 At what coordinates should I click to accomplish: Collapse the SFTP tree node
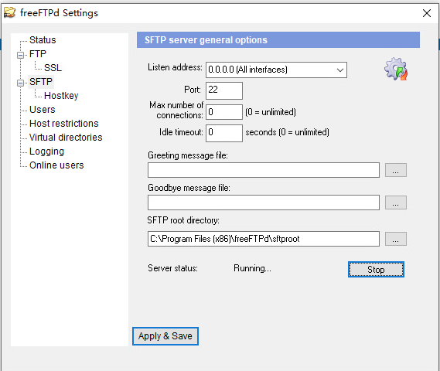tap(20, 83)
